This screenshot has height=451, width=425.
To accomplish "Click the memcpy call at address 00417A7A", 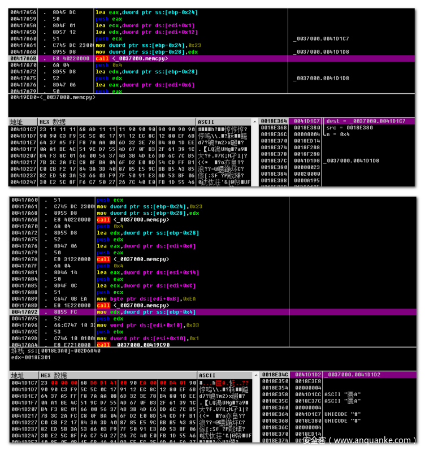I will 147,259.
